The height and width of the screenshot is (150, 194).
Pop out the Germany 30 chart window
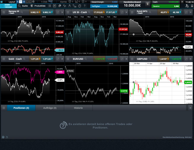(x=58, y=12)
